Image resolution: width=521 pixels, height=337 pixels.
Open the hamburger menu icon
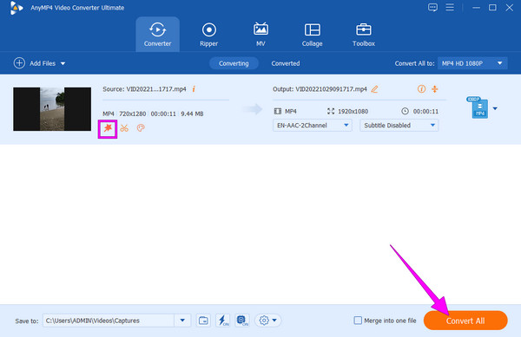click(450, 7)
